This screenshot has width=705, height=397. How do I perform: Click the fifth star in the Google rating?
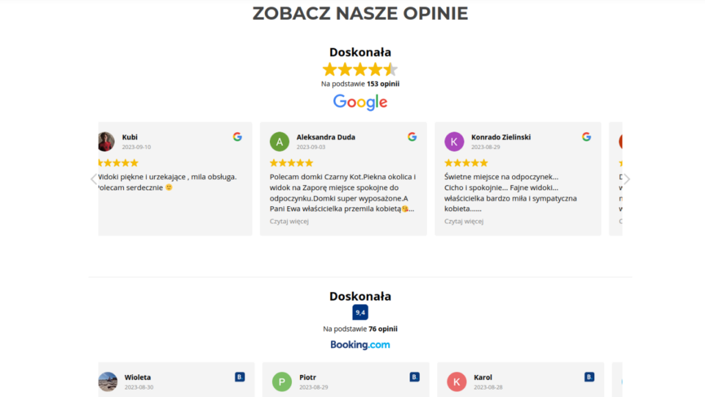click(392, 69)
